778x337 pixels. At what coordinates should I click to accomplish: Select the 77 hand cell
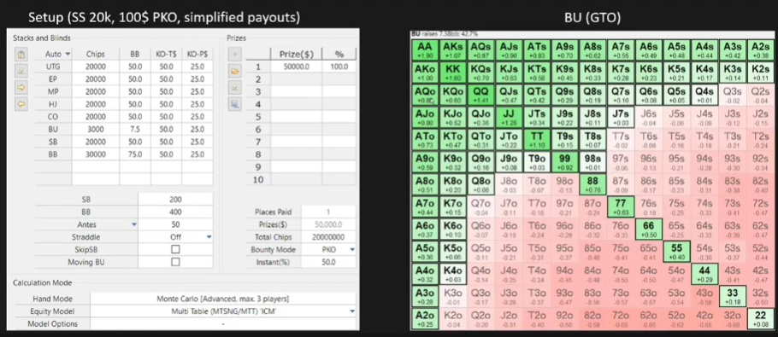click(622, 206)
